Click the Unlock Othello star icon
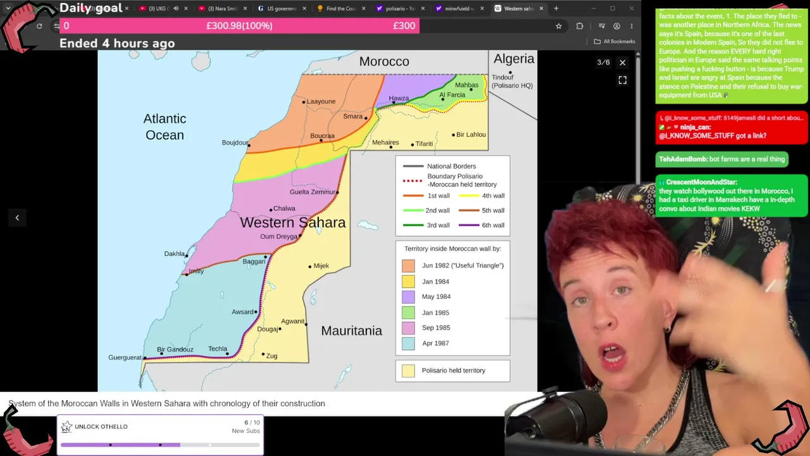This screenshot has height=456, width=810. [66, 427]
